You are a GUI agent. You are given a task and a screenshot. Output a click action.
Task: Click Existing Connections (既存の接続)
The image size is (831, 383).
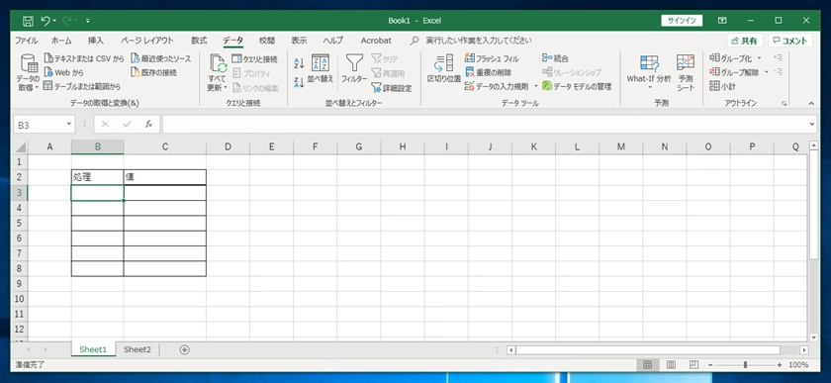(x=153, y=72)
